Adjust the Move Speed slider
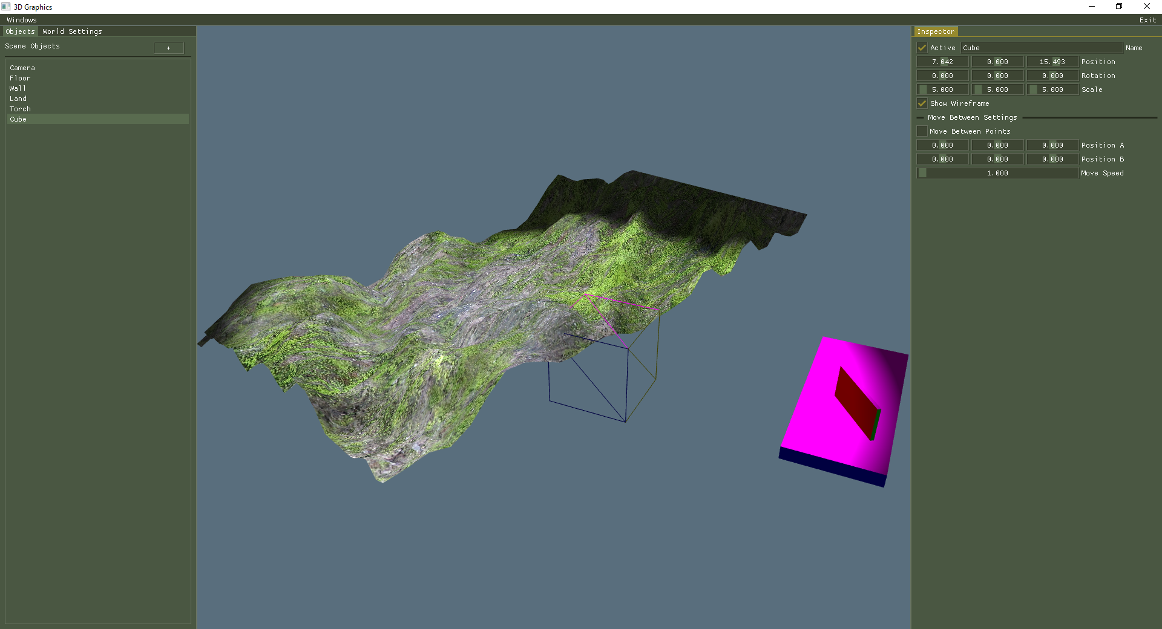 (x=997, y=172)
